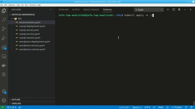This screenshot has height=109, width=195.
Task: Open the Run menu
Action: tap(27, 5)
